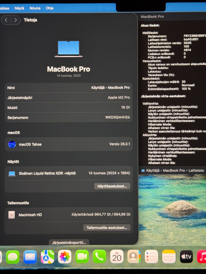Screen dimensions: 206x274
Task: Click the Macintosh HD label
Action: pyautogui.click(x=30, y=215)
